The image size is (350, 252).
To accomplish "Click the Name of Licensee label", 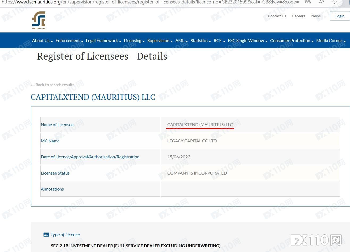I will click(57, 125).
